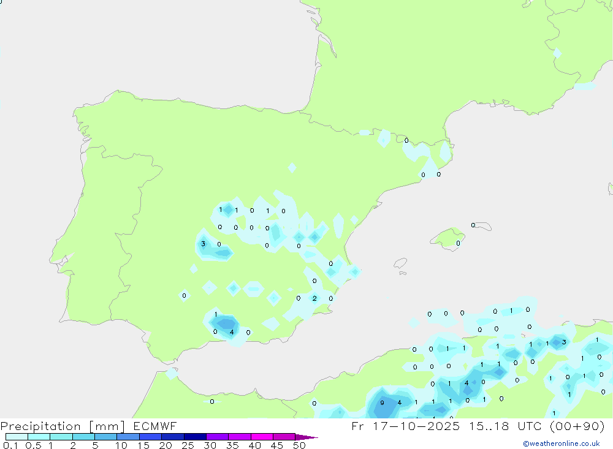This screenshot has width=613, height=449.
Task: Click the 'ECMWF' model label
Action: (155, 426)
